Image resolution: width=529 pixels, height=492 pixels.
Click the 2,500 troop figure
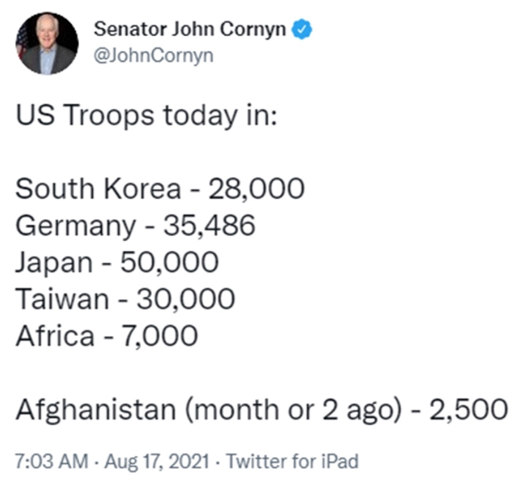pyautogui.click(x=468, y=409)
